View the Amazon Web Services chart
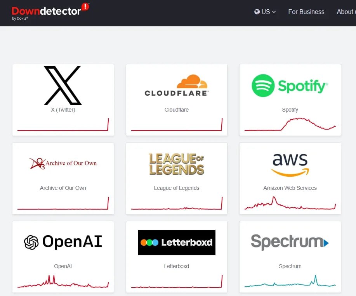Viewport: 356px width, 296px height. click(x=290, y=203)
